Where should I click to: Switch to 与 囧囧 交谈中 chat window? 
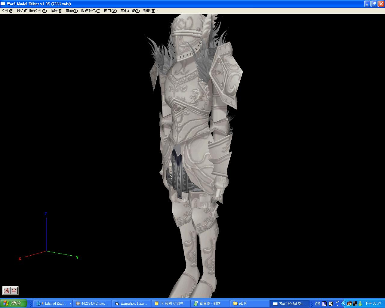coord(171,303)
